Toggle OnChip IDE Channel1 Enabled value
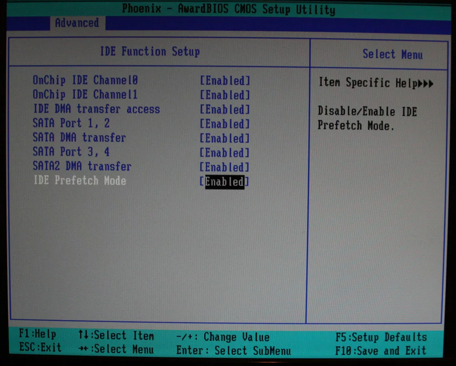Image resolution: width=456 pixels, height=366 pixels. (x=225, y=95)
